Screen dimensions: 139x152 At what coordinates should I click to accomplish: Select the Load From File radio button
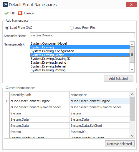[72, 28]
